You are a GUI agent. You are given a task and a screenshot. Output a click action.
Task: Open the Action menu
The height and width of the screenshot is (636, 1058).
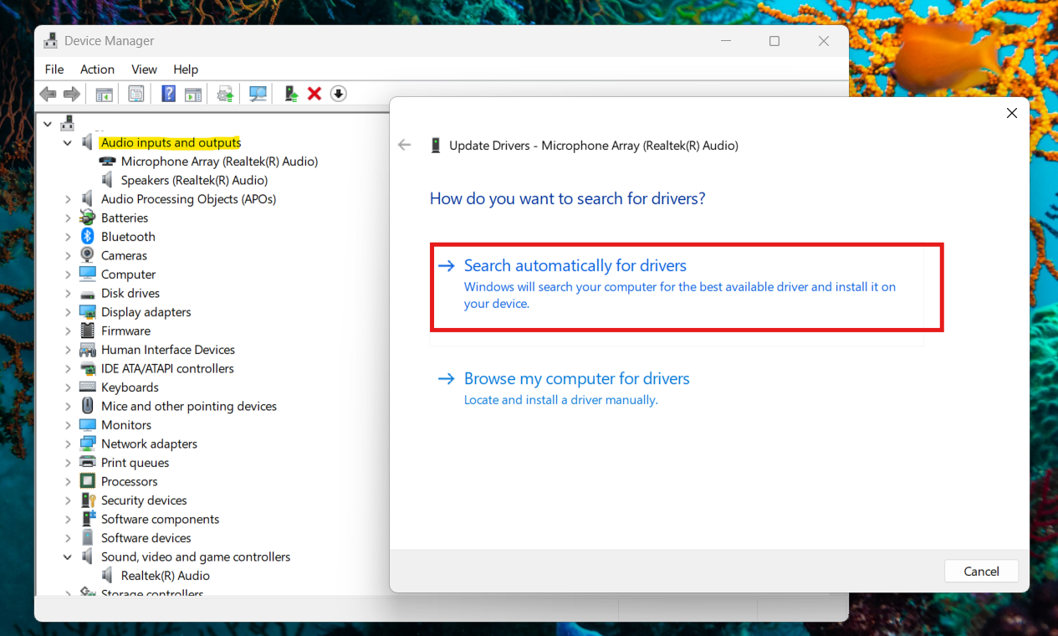97,69
